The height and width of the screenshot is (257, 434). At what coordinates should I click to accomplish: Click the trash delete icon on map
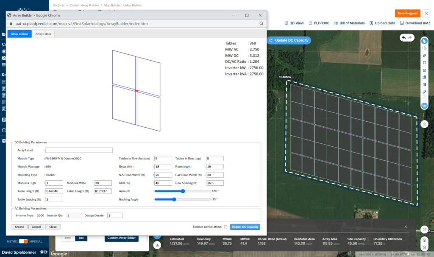(424, 124)
